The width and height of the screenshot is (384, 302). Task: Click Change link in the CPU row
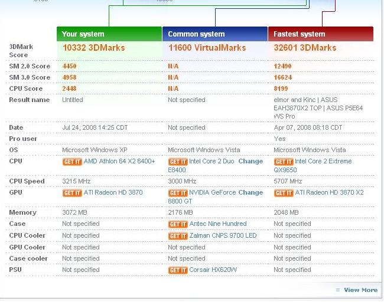(x=250, y=162)
